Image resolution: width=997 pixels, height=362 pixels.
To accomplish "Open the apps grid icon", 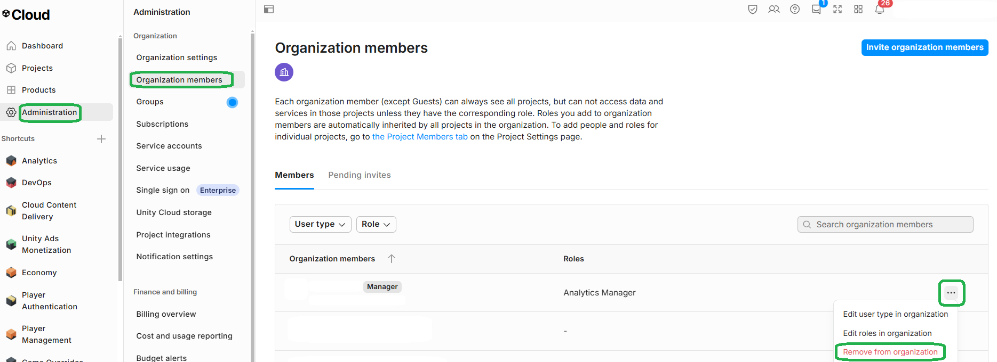I will tap(858, 9).
